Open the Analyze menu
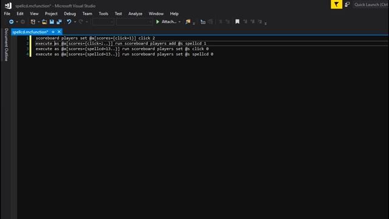389x219 pixels. [x=135, y=13]
